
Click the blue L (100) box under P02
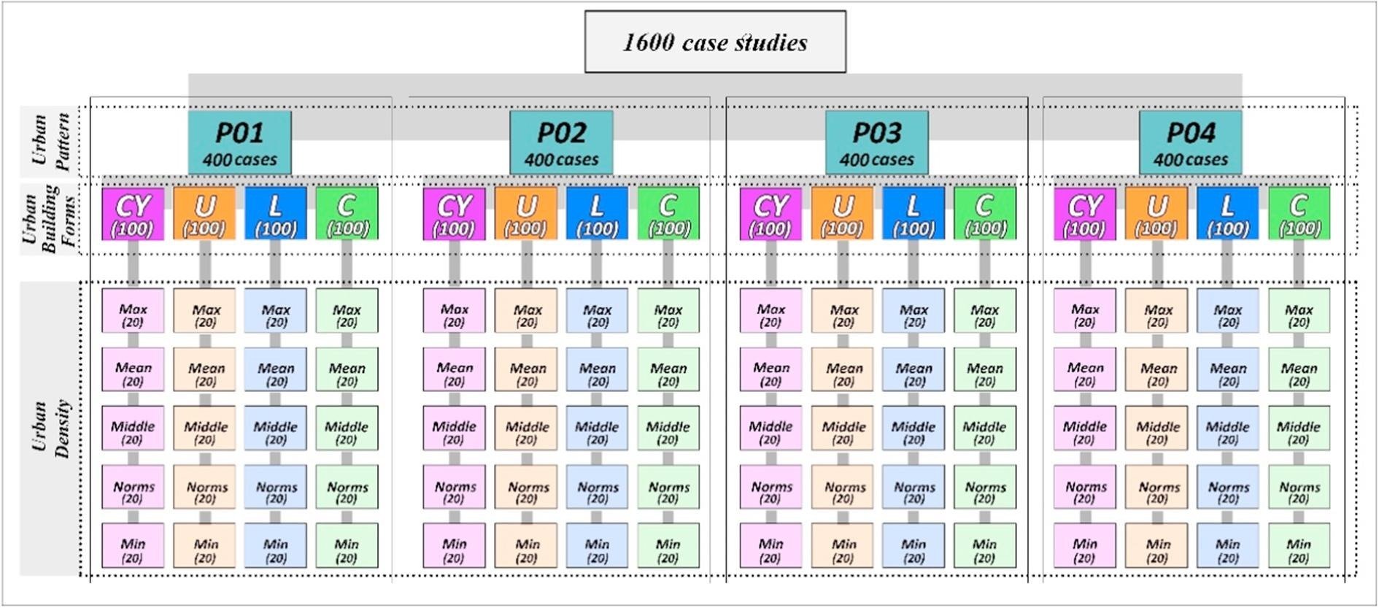click(x=597, y=214)
